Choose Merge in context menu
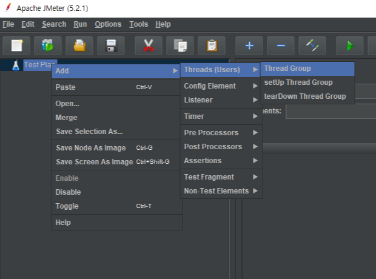Image resolution: width=376 pixels, height=279 pixels. click(x=116, y=118)
